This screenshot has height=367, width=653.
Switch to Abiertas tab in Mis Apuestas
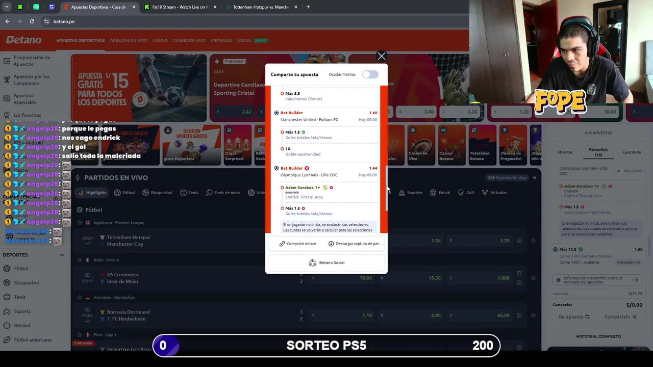565,152
